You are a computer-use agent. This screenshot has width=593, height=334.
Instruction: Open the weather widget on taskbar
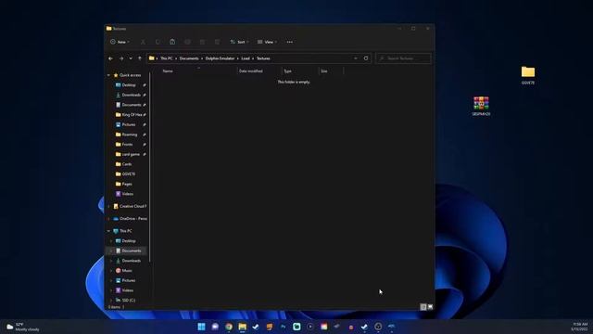(22, 327)
